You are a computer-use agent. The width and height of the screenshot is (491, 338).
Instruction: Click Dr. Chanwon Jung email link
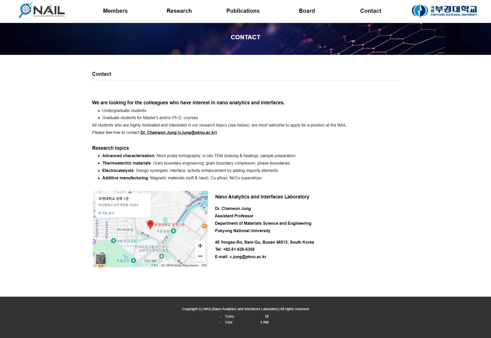[178, 133]
